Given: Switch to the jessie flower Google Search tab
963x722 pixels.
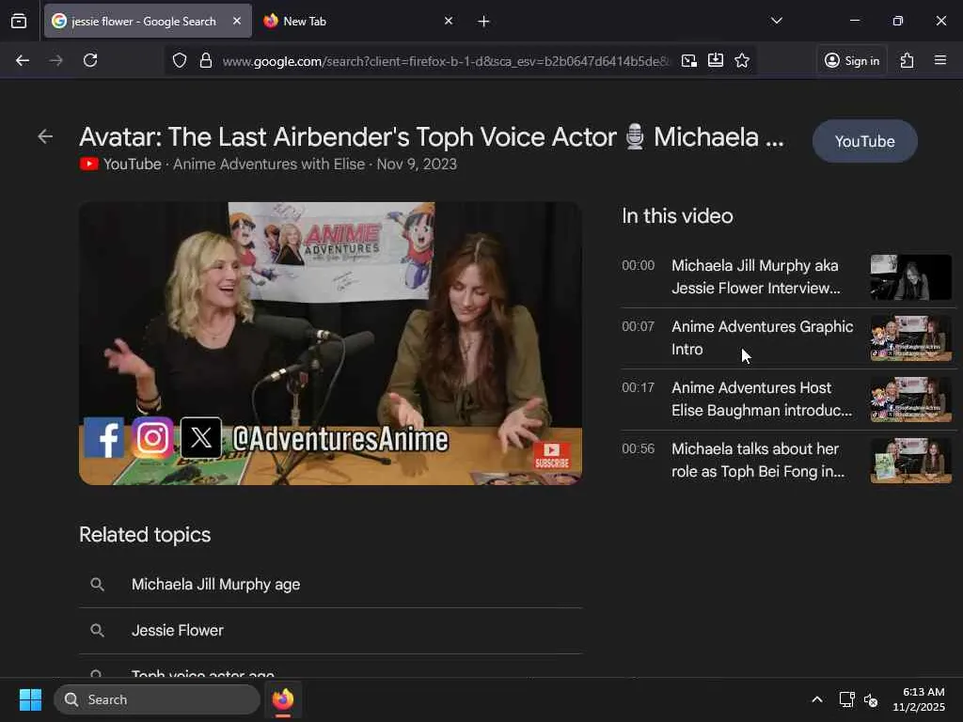Looking at the screenshot, I should 148,21.
